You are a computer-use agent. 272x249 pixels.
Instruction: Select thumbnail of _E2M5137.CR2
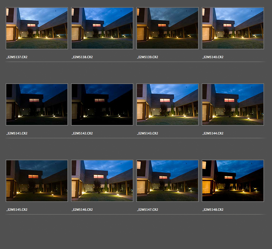click(x=37, y=28)
